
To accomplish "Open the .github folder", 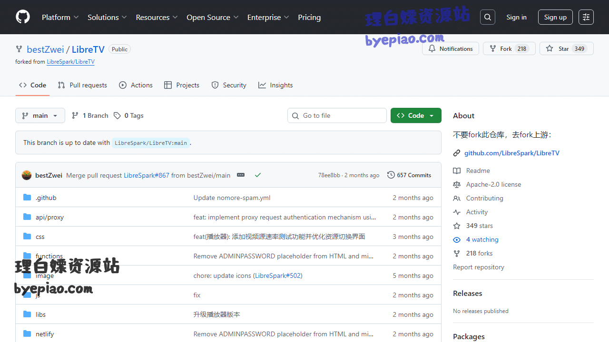I will tap(46, 198).
